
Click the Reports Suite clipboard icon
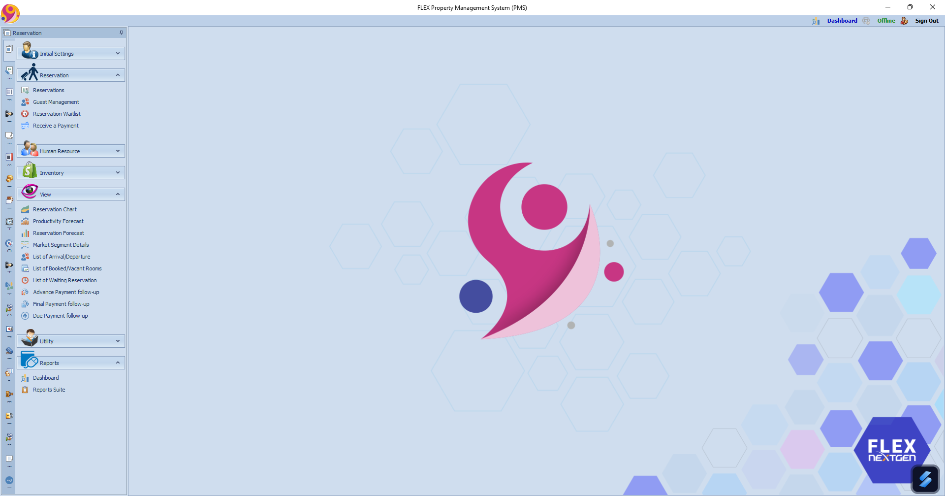click(x=25, y=390)
